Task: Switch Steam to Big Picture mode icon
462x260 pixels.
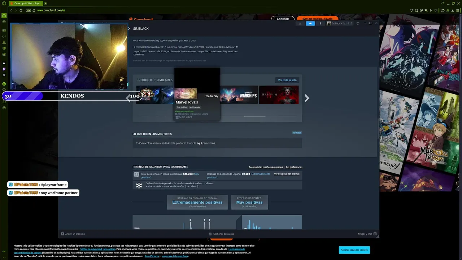Action: tap(358, 23)
